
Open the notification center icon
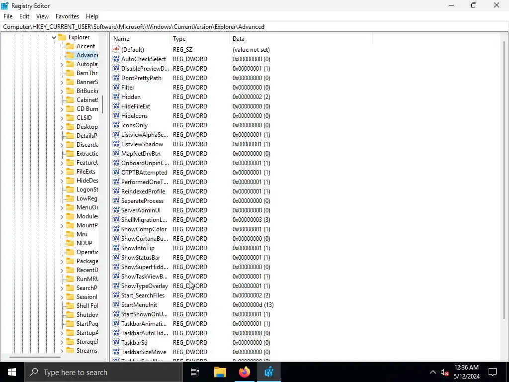pyautogui.click(x=493, y=372)
